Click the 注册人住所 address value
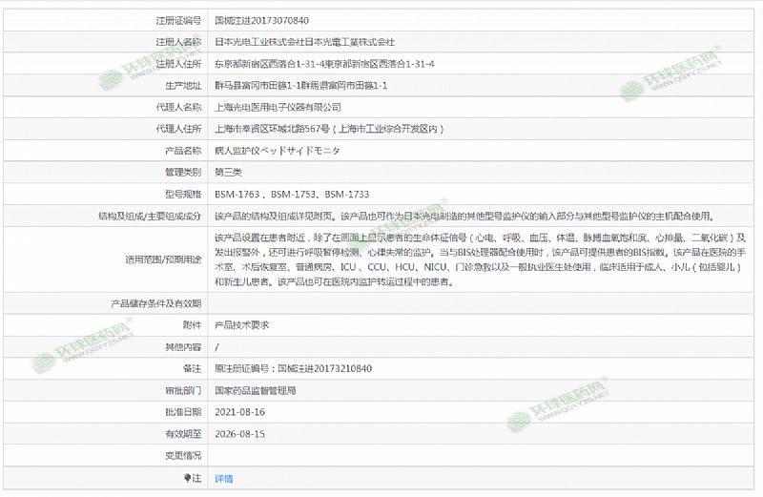This screenshot has width=763, height=497. pyautogui.click(x=324, y=64)
